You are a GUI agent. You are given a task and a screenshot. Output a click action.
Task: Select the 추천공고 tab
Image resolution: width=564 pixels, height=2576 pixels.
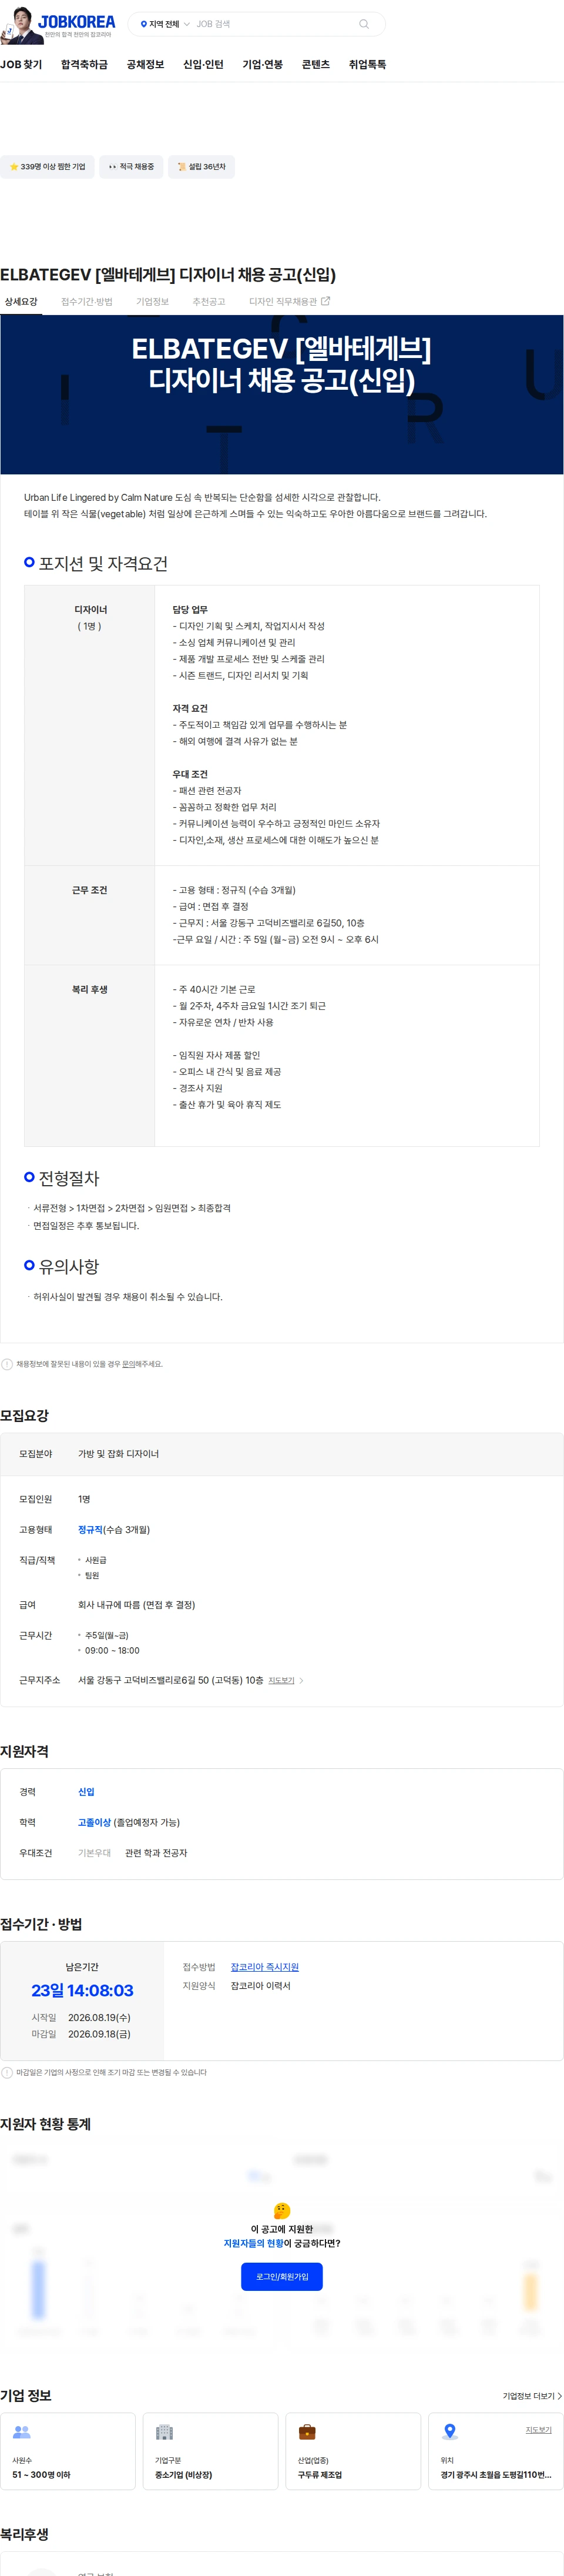[209, 301]
